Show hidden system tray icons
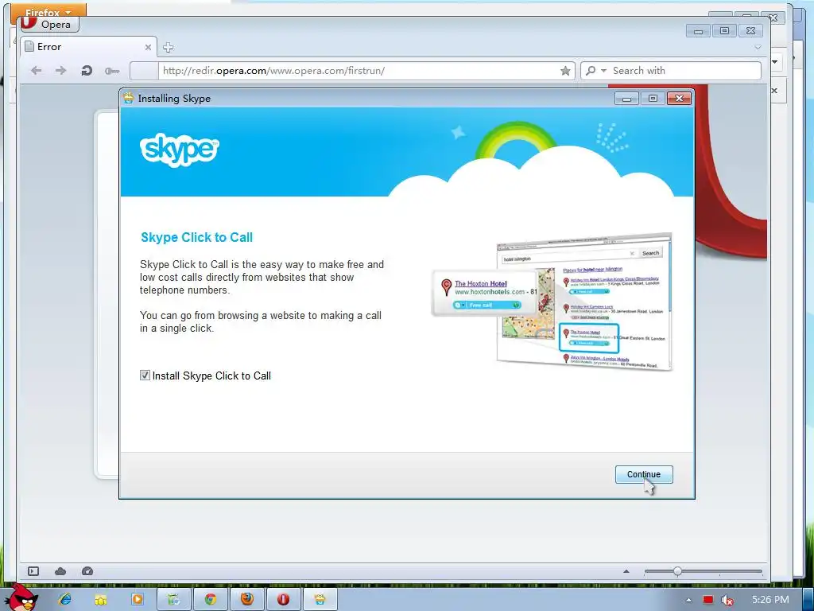 point(689,600)
